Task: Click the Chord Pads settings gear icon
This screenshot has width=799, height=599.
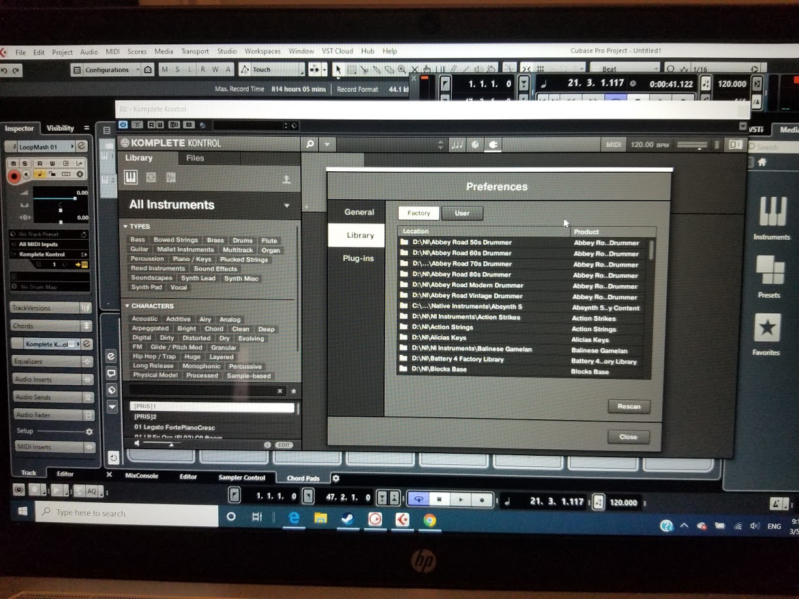Action: (x=336, y=478)
